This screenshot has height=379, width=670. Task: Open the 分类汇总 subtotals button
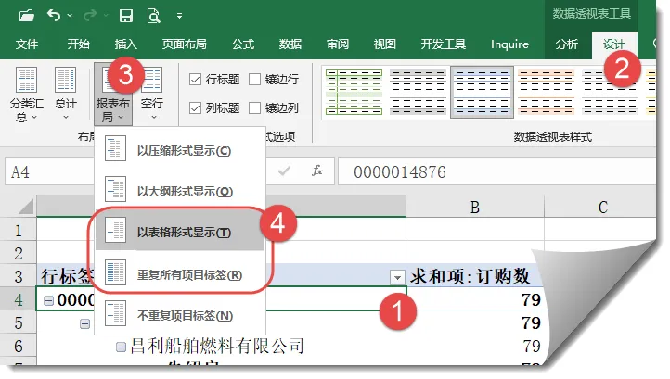pos(26,95)
